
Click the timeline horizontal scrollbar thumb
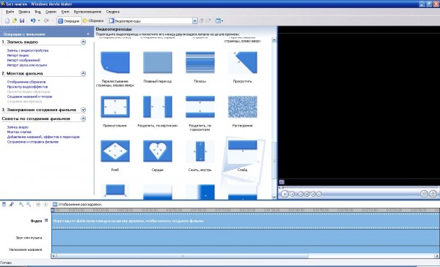coord(182,256)
